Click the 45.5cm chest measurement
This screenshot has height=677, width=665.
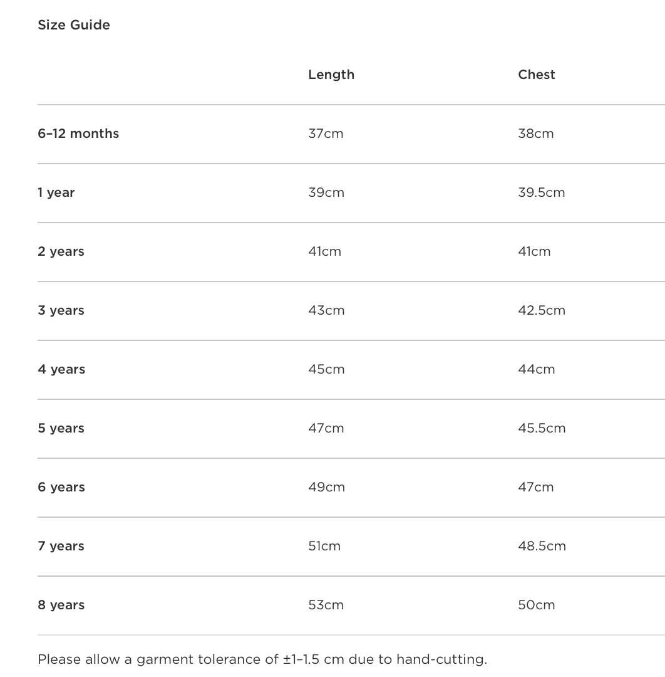point(542,428)
